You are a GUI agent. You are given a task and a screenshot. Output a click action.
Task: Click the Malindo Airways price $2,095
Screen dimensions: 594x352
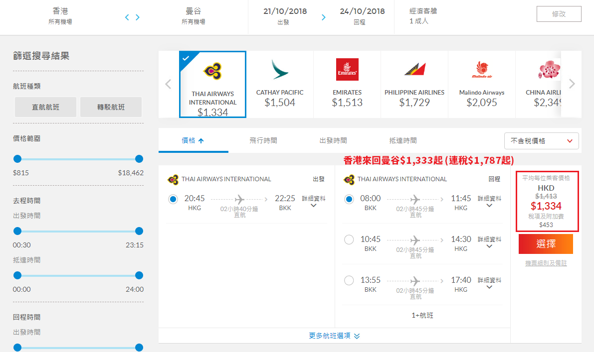point(481,103)
